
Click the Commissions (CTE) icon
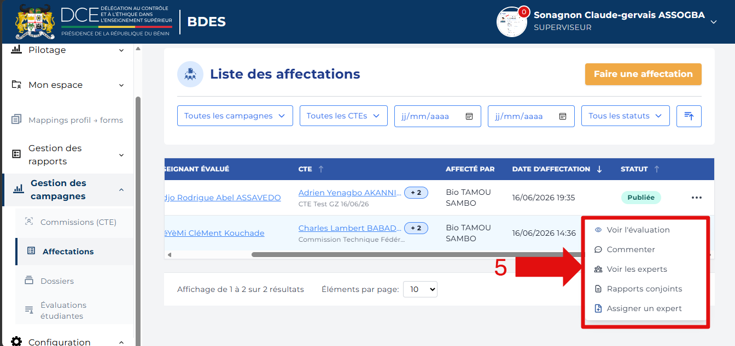tap(29, 222)
